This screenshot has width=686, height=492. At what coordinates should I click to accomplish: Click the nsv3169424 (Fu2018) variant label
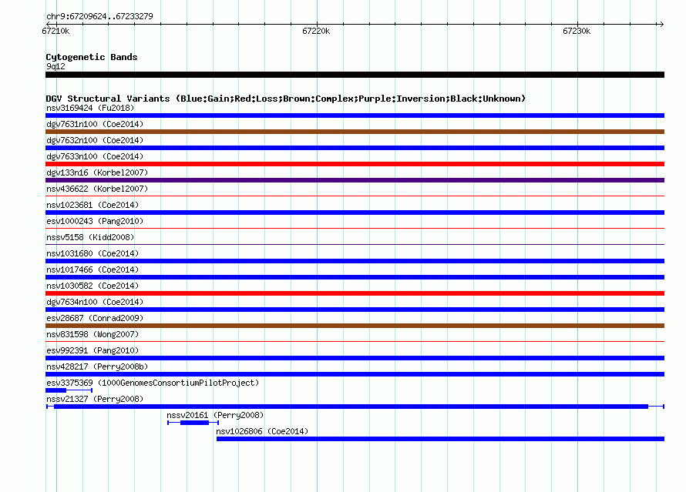(x=90, y=108)
